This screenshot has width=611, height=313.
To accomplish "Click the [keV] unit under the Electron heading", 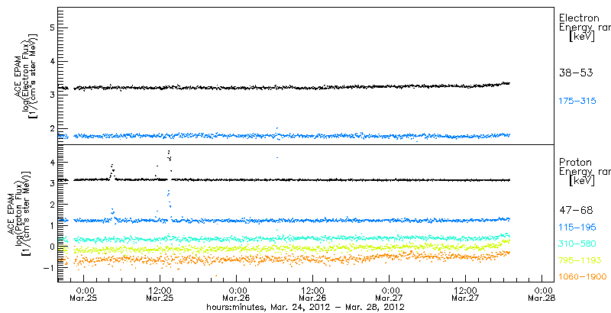I will tap(582, 37).
